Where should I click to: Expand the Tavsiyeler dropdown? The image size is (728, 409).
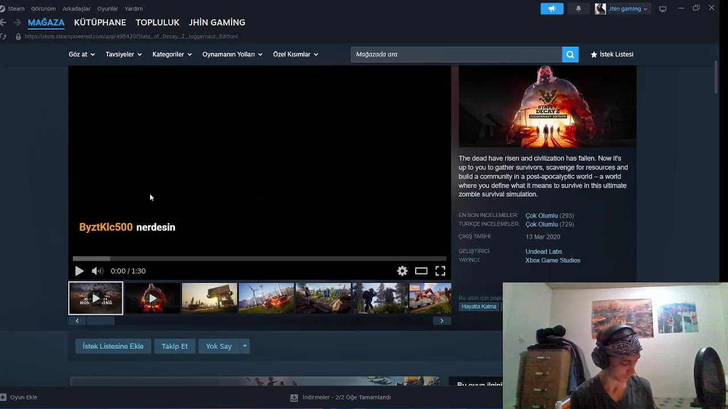point(123,55)
